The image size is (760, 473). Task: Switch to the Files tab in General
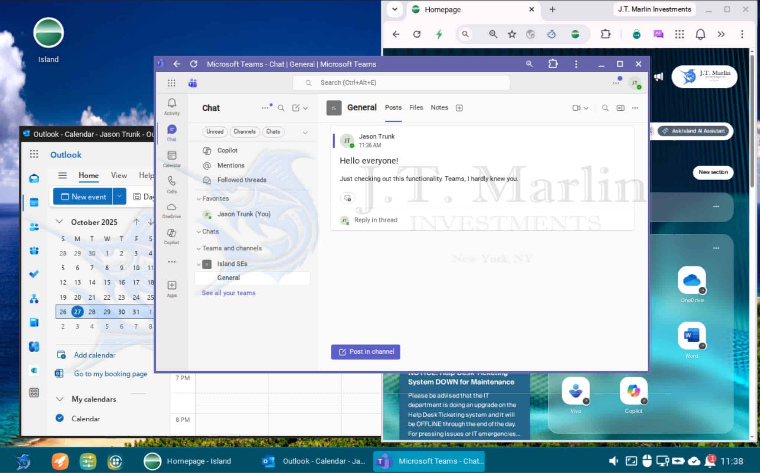(416, 108)
